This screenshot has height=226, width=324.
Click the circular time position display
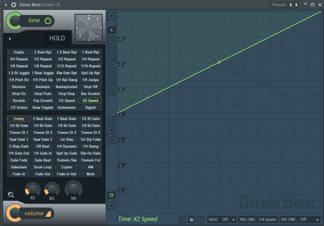click(x=89, y=28)
